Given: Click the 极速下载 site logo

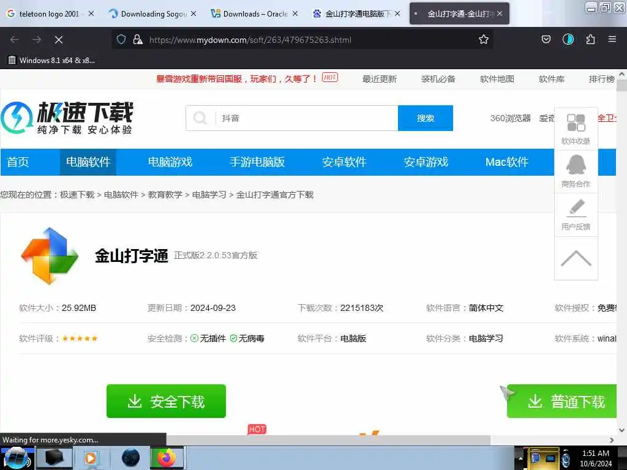Looking at the screenshot, I should click(67, 117).
